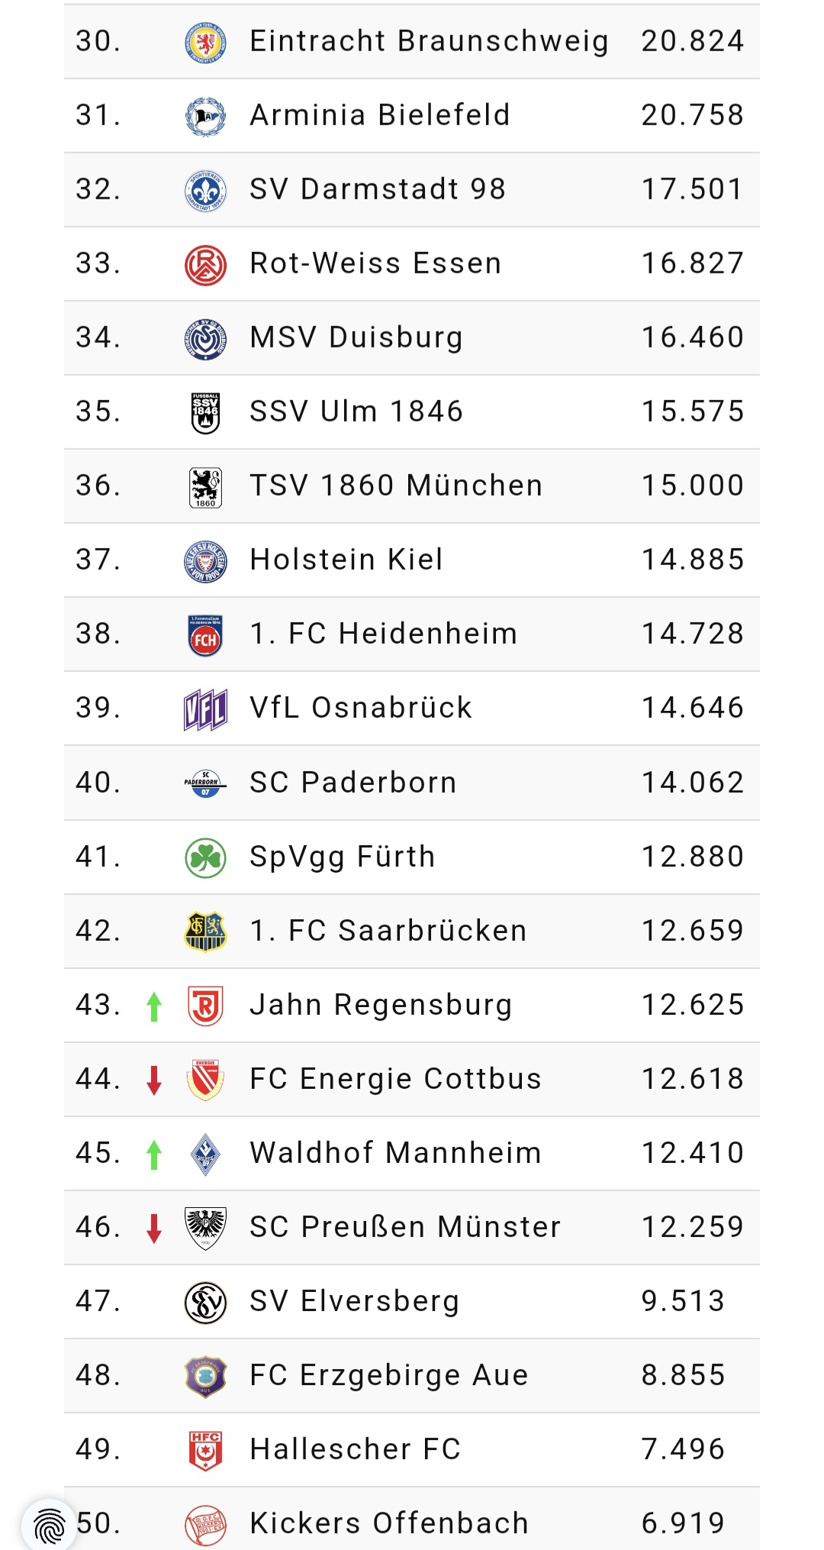
Task: Open the SV Darmstadt 98 team link
Action: pos(378,189)
